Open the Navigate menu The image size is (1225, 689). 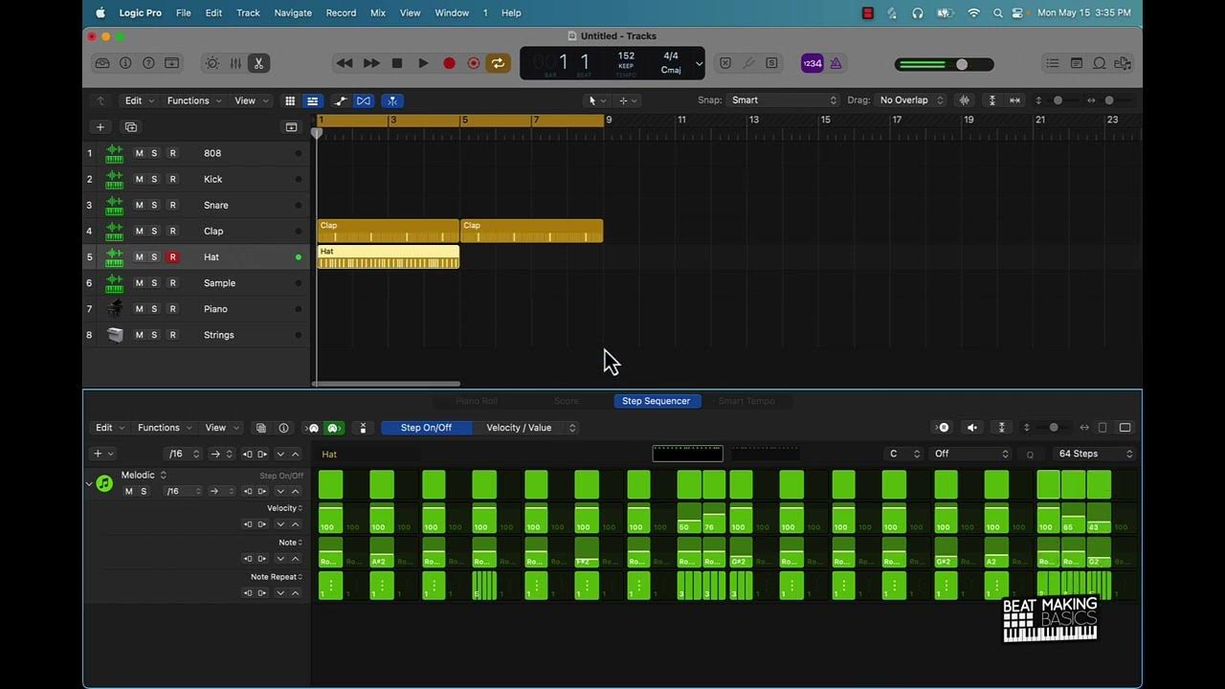point(293,12)
